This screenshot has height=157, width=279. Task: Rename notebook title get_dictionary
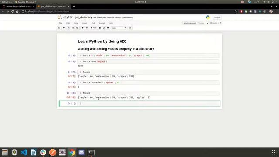(x=83, y=17)
